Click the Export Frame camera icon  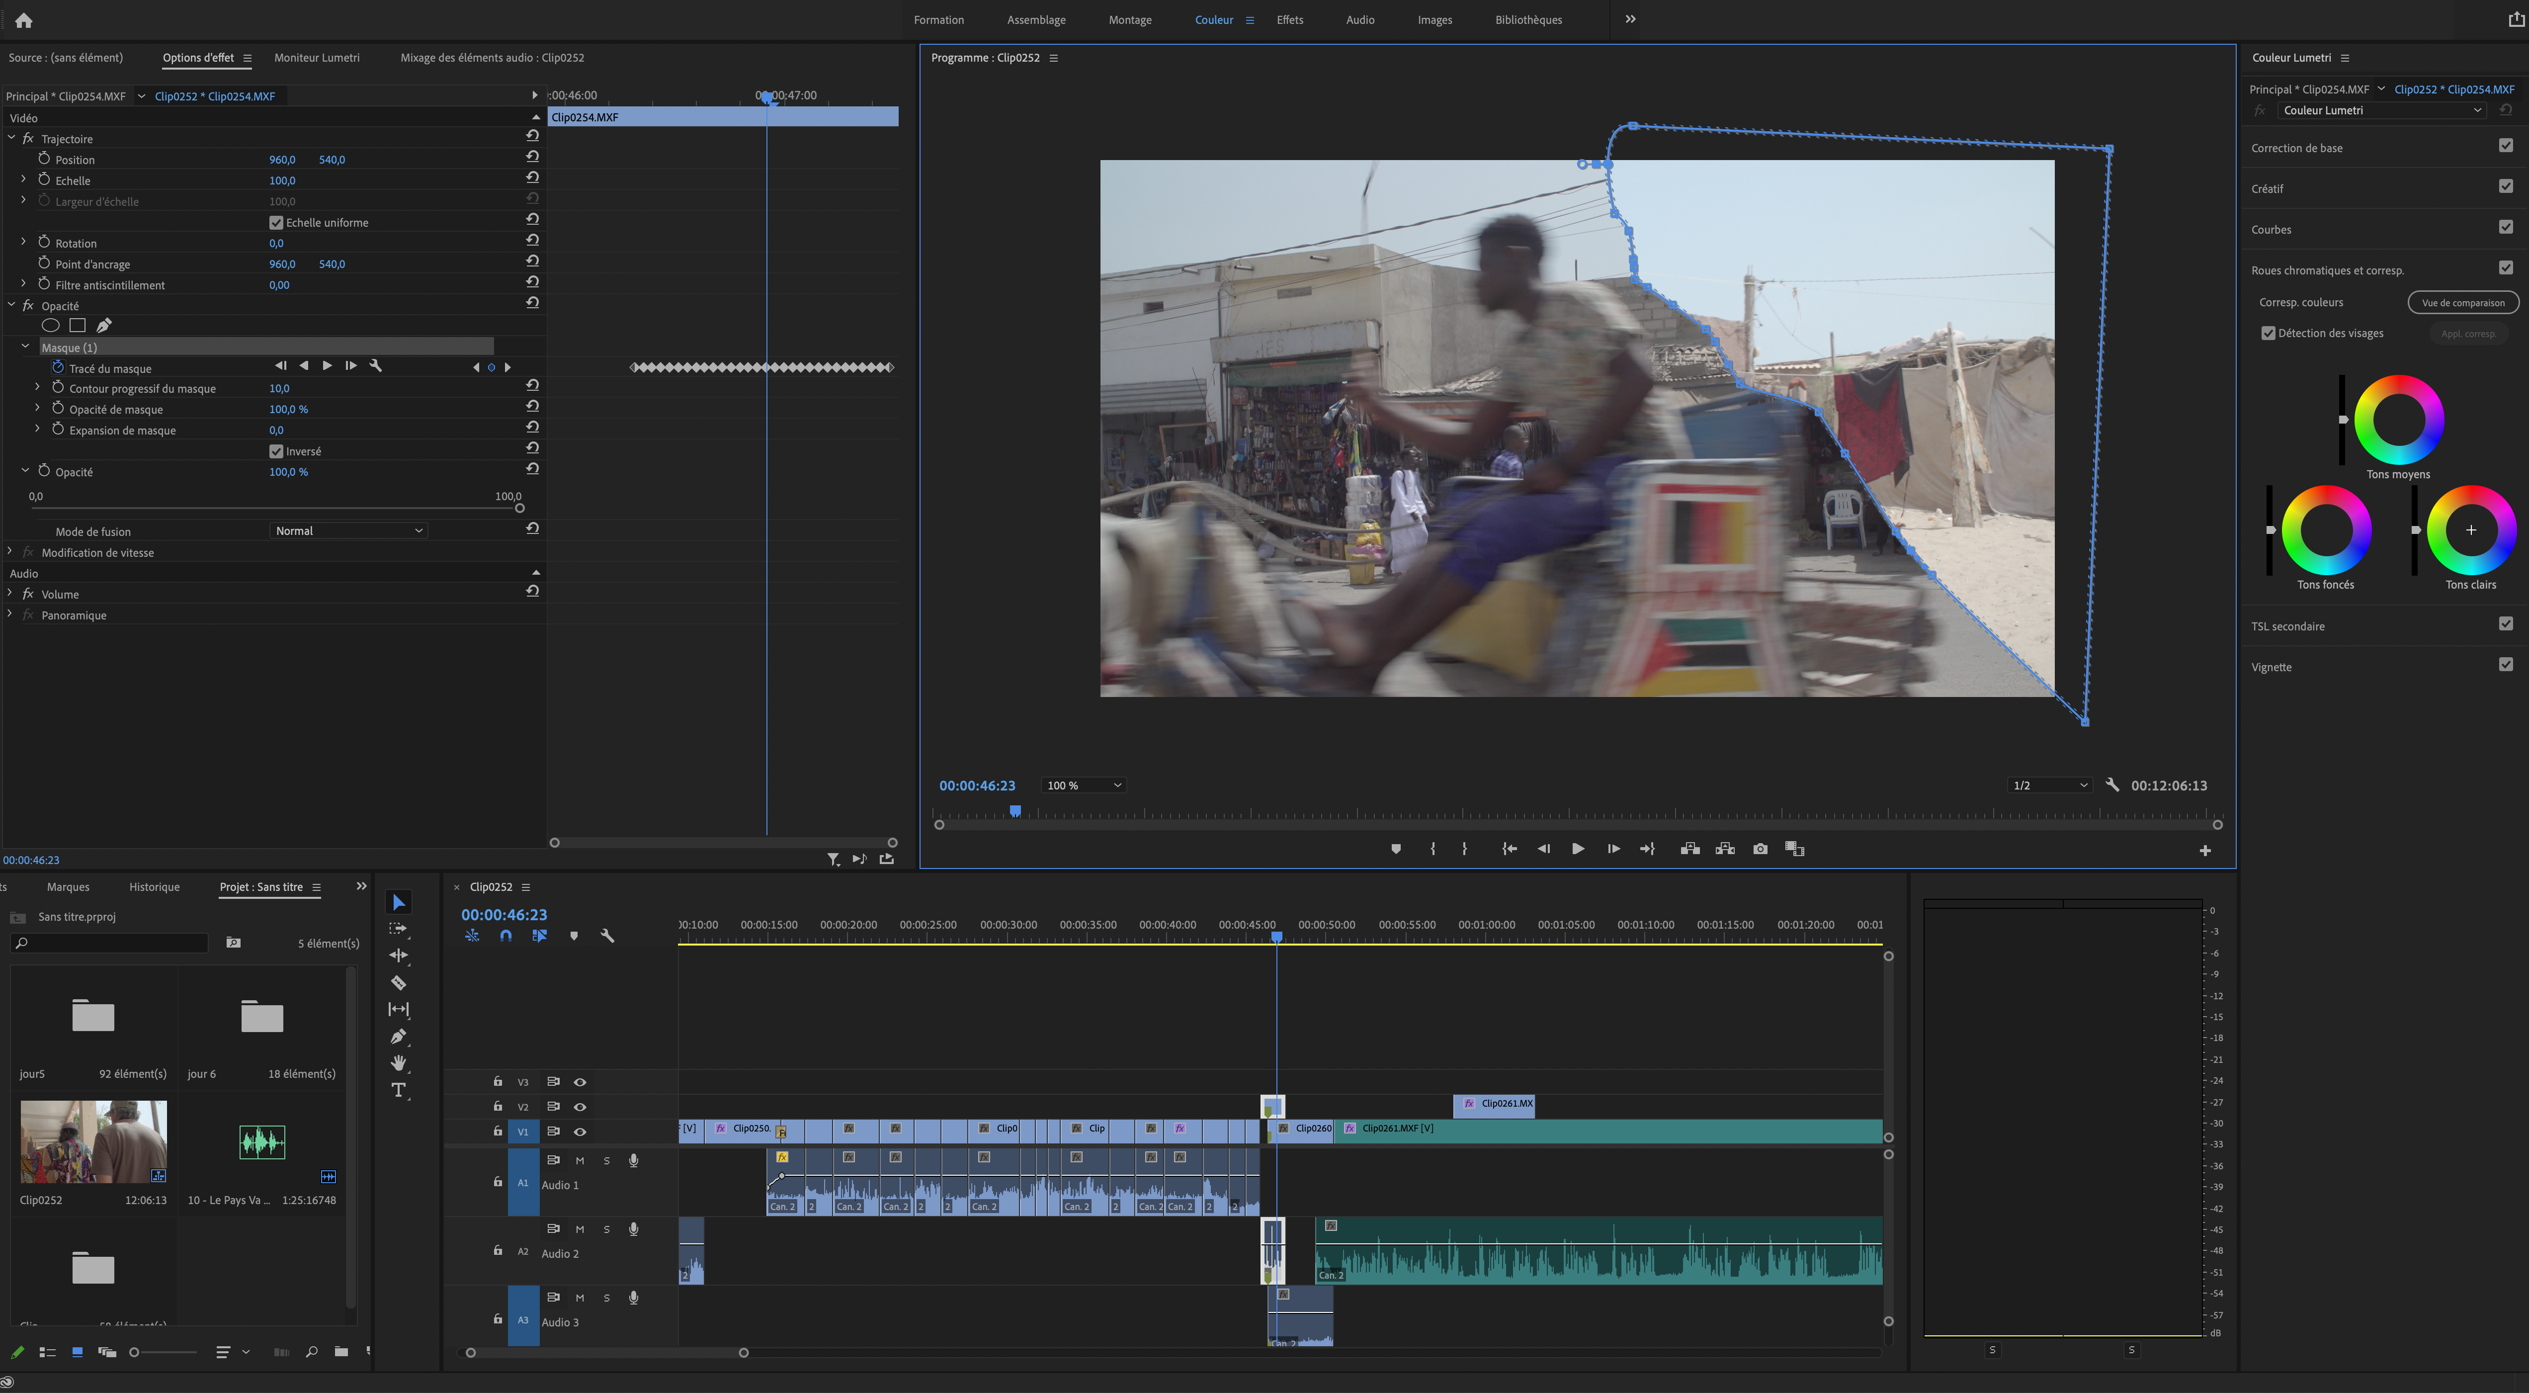tap(1760, 849)
